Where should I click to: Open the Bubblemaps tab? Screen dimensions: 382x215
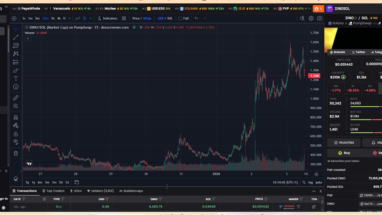pyautogui.click(x=131, y=191)
